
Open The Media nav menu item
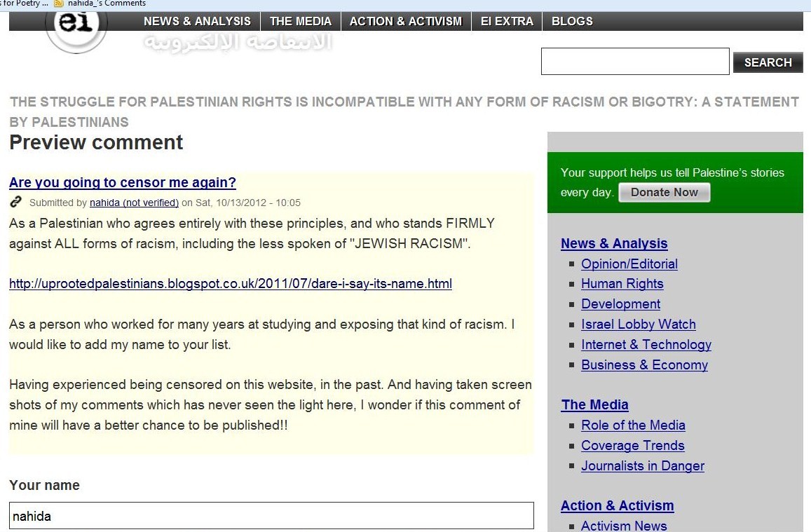coord(301,21)
